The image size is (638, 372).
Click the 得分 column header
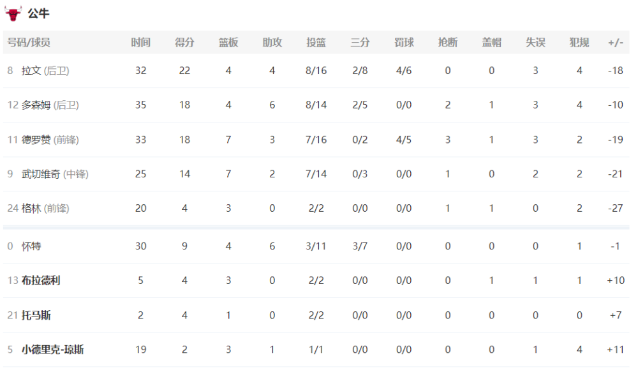[x=185, y=42]
